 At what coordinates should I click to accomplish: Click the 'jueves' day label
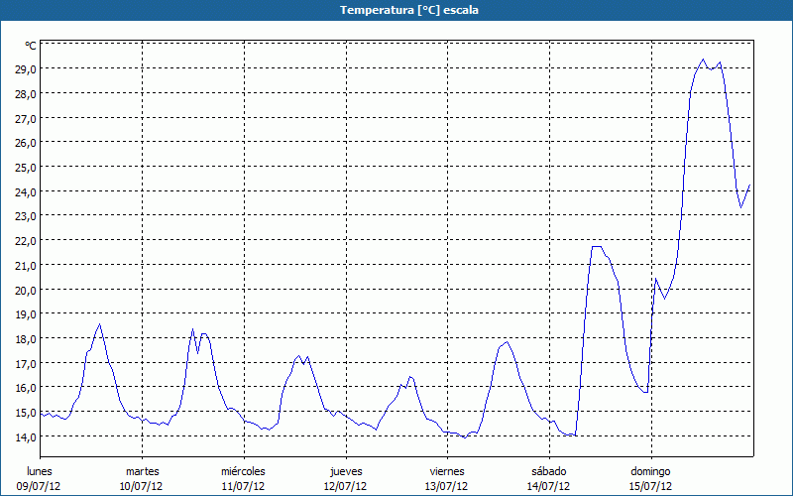coord(346,472)
